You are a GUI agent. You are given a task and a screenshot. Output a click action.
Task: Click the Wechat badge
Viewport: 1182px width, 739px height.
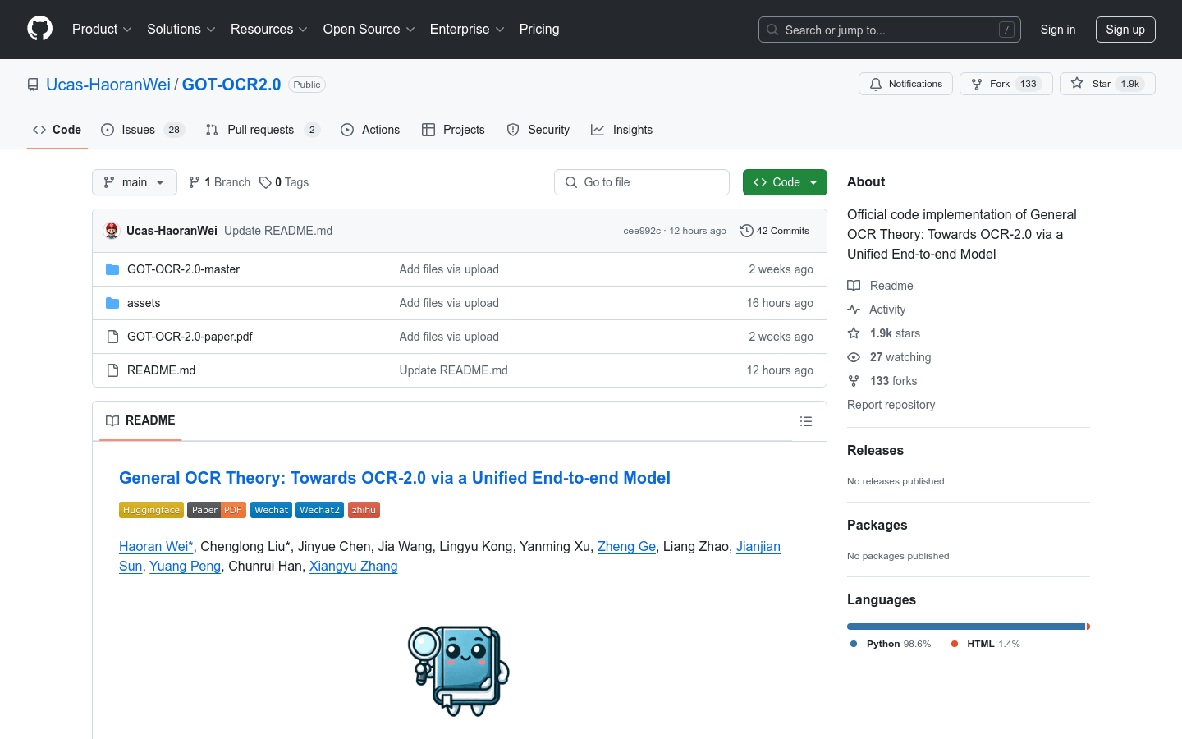coord(271,510)
